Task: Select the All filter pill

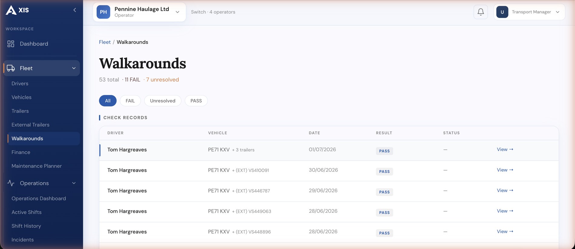Action: click(108, 101)
